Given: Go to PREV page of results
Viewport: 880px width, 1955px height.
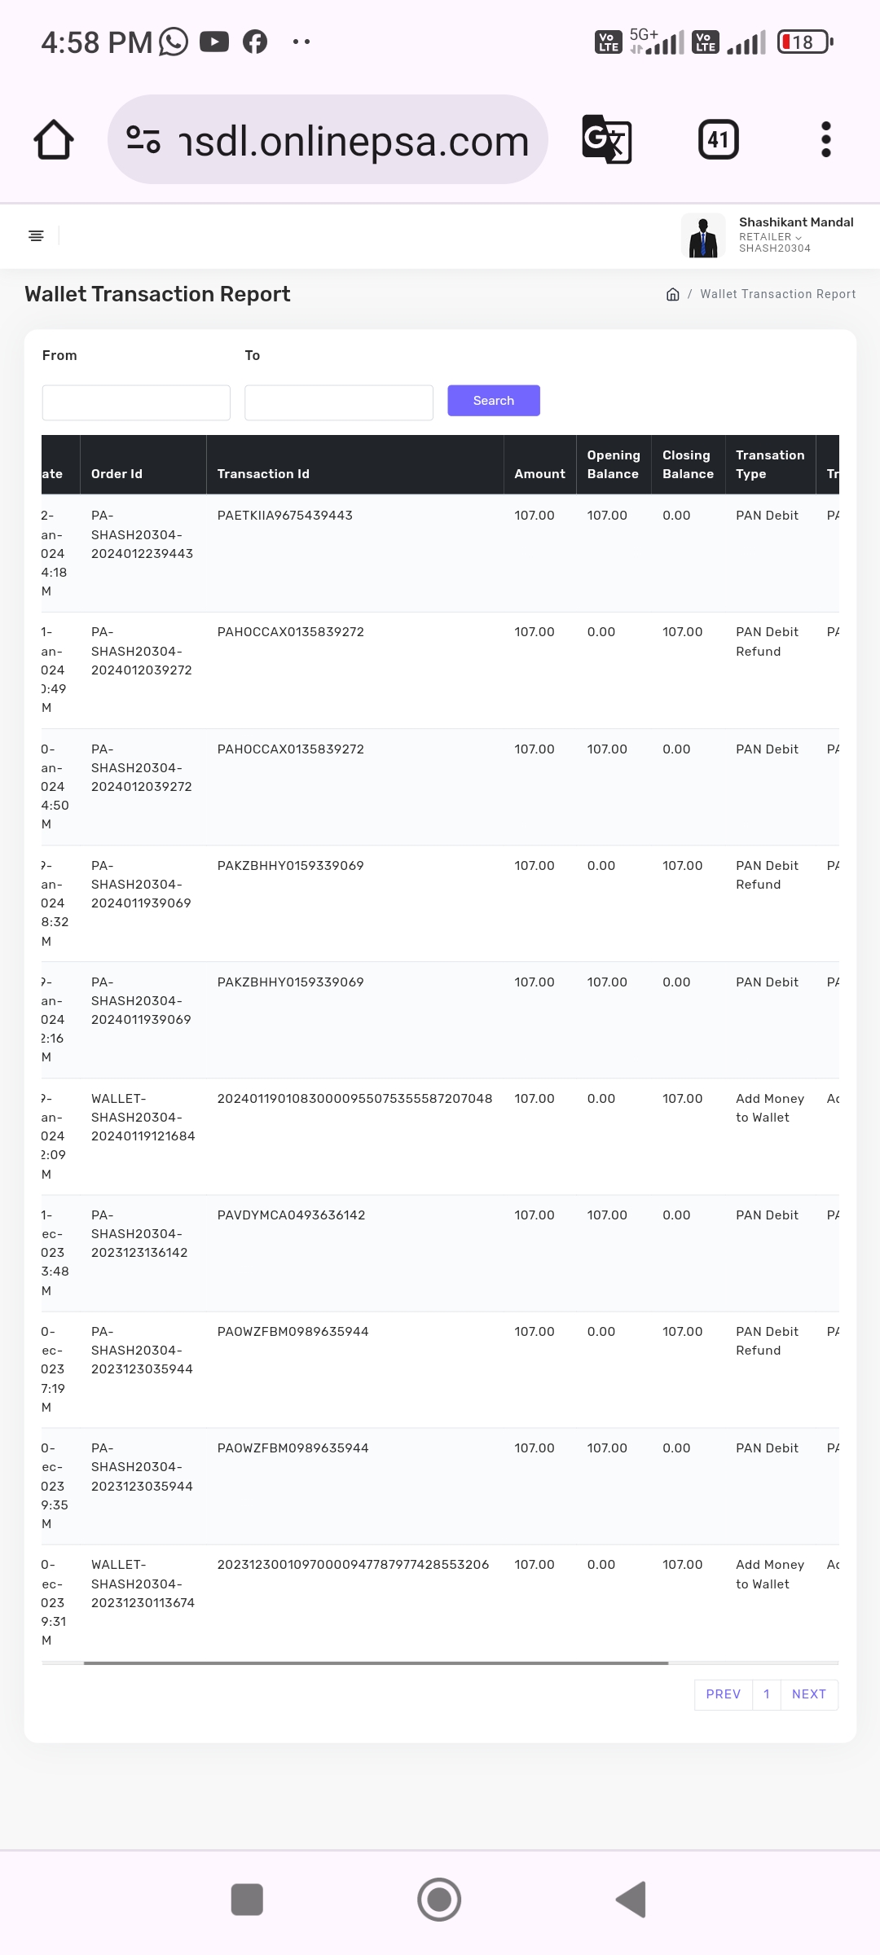Looking at the screenshot, I should click(x=723, y=1694).
